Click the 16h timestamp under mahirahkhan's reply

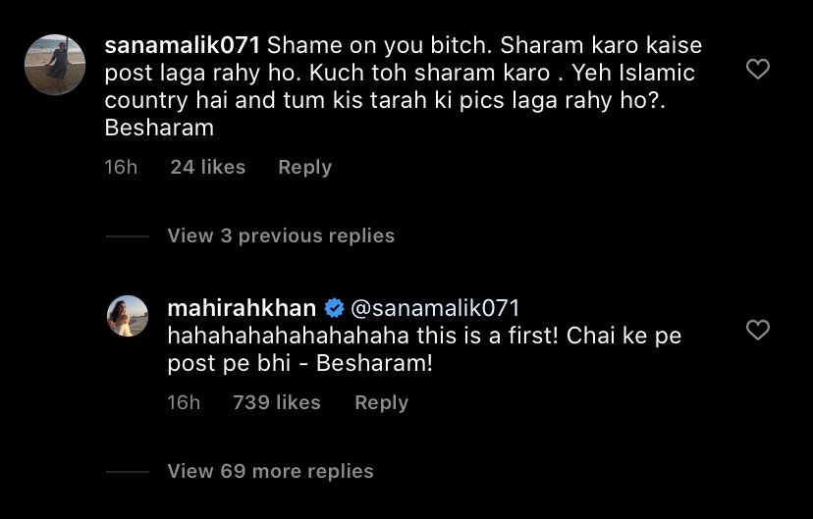coord(185,402)
